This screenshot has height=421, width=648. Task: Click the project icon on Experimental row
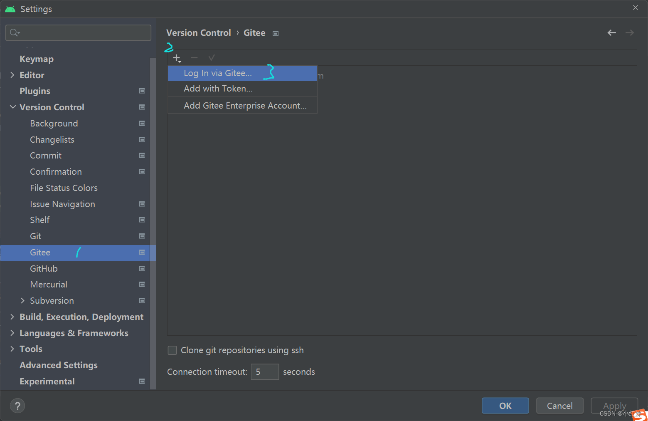coord(142,381)
